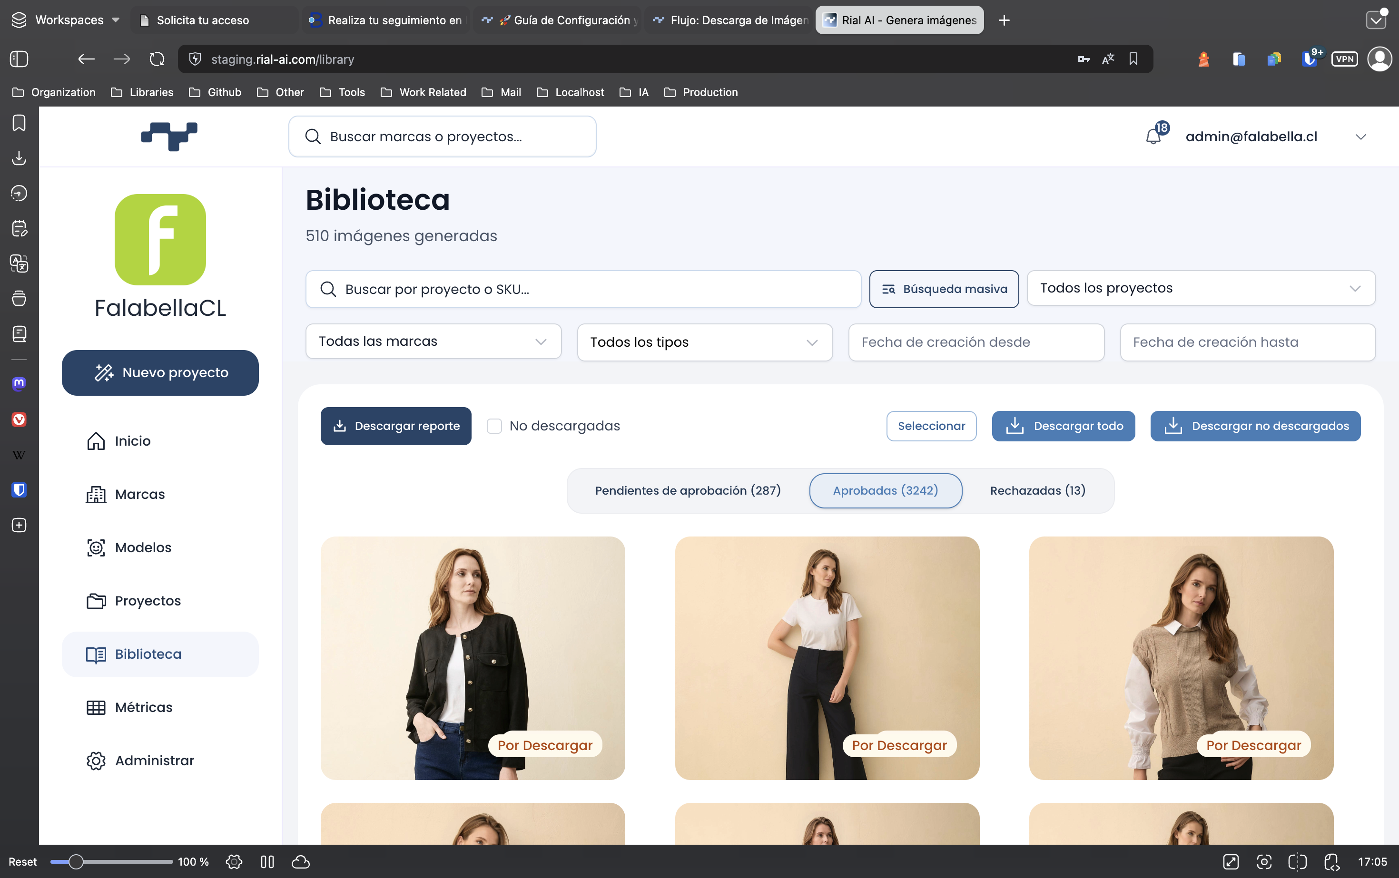Open the Github bookmarks folder
This screenshot has width=1399, height=878.
pyautogui.click(x=215, y=92)
